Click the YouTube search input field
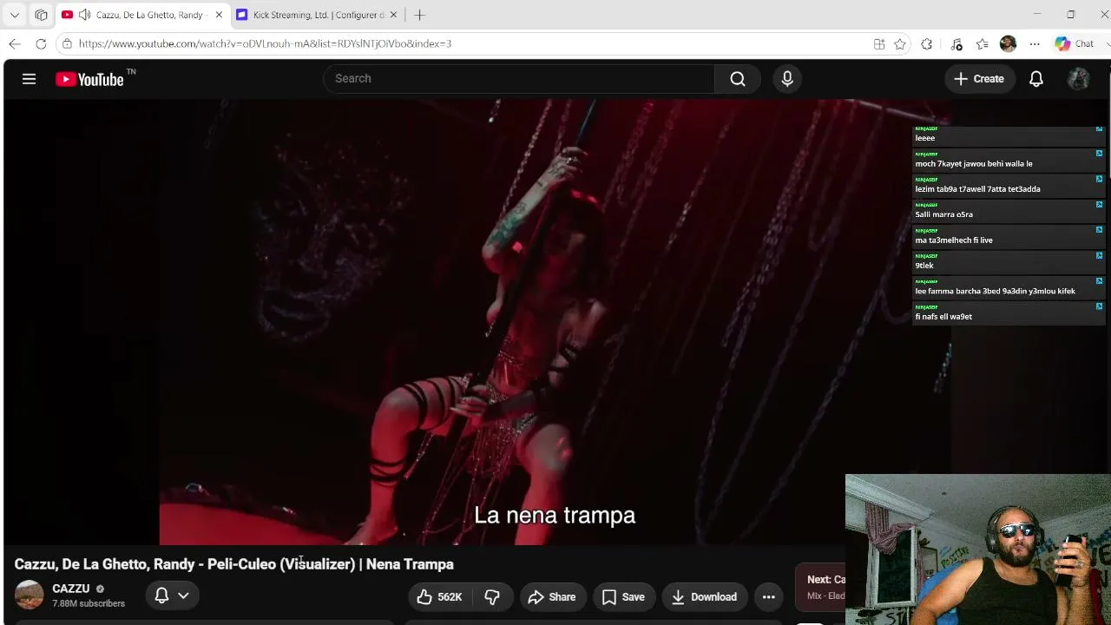The height and width of the screenshot is (625, 1111). pyautogui.click(x=519, y=79)
